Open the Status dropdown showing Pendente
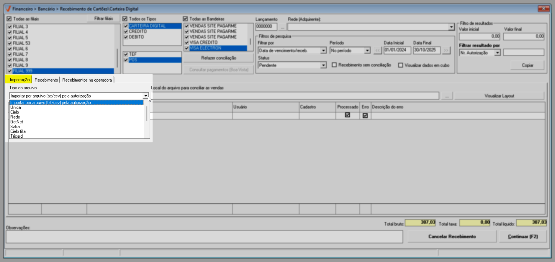Viewport: 555px width, 262px height. (x=323, y=65)
